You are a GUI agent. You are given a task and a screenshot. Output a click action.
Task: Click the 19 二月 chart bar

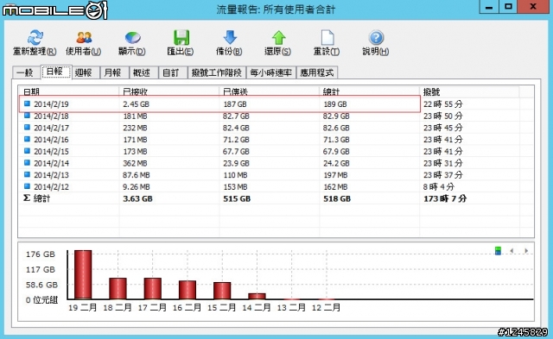coord(83,274)
